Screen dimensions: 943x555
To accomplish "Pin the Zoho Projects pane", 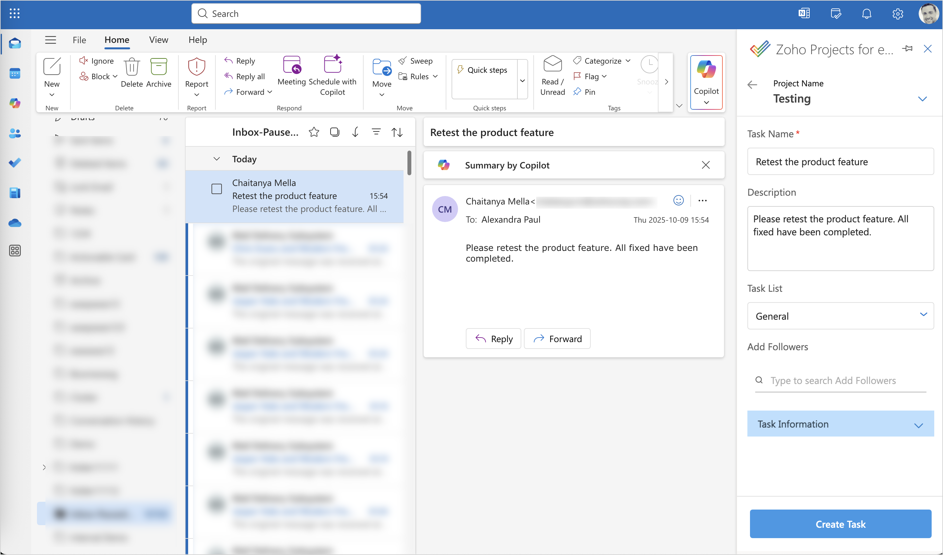I will pyautogui.click(x=907, y=49).
